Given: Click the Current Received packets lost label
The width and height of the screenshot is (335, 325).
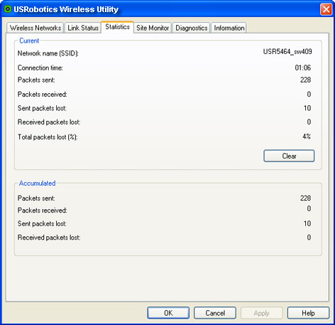Looking at the screenshot, I should tap(49, 122).
